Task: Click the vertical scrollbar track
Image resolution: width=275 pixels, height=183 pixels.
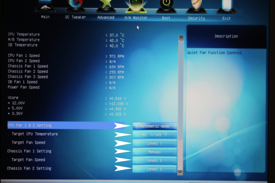Action: 180,105
